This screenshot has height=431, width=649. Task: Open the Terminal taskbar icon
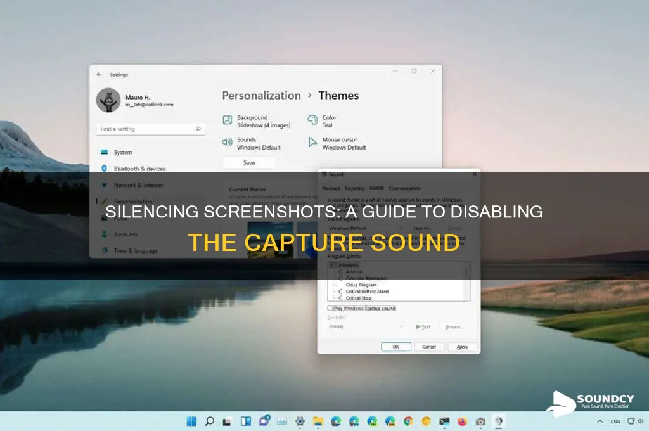point(444,421)
